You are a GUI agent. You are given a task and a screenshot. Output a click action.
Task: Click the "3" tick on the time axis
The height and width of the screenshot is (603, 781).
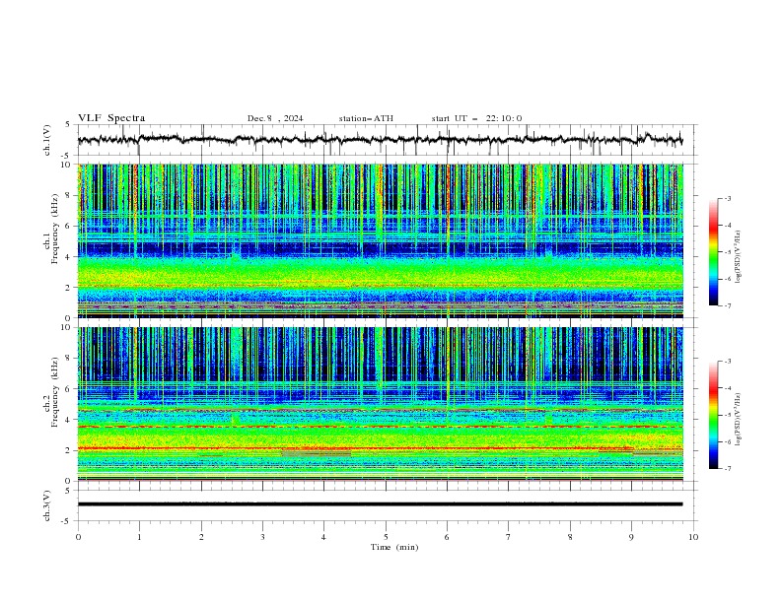tap(262, 537)
